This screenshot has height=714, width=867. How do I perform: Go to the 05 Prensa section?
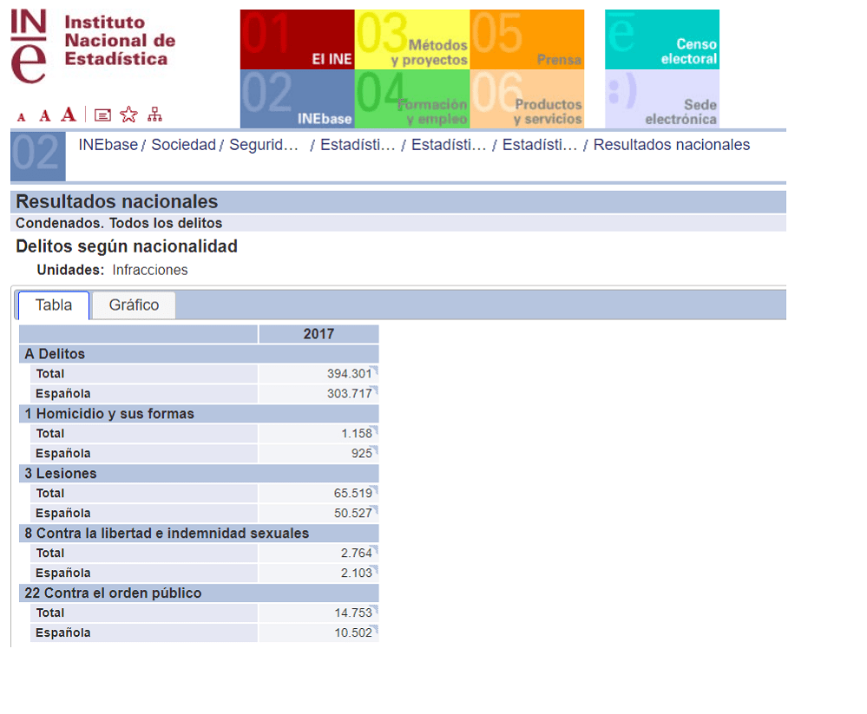pyautogui.click(x=527, y=39)
